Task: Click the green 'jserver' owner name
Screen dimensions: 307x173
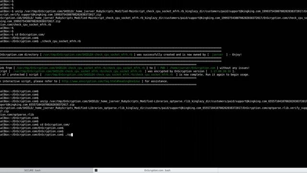Action: click(217, 54)
